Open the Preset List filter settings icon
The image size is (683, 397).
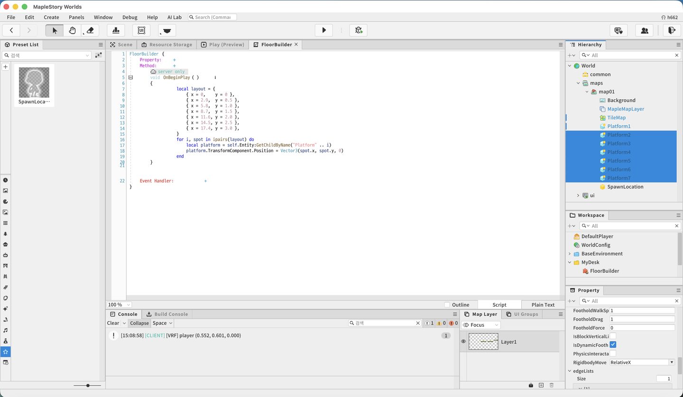tap(98, 55)
